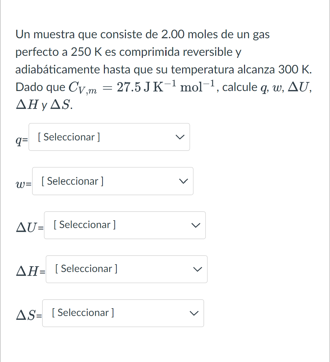
Task: Open the ΔS= Seleccionar dropdown
Action: (123, 313)
